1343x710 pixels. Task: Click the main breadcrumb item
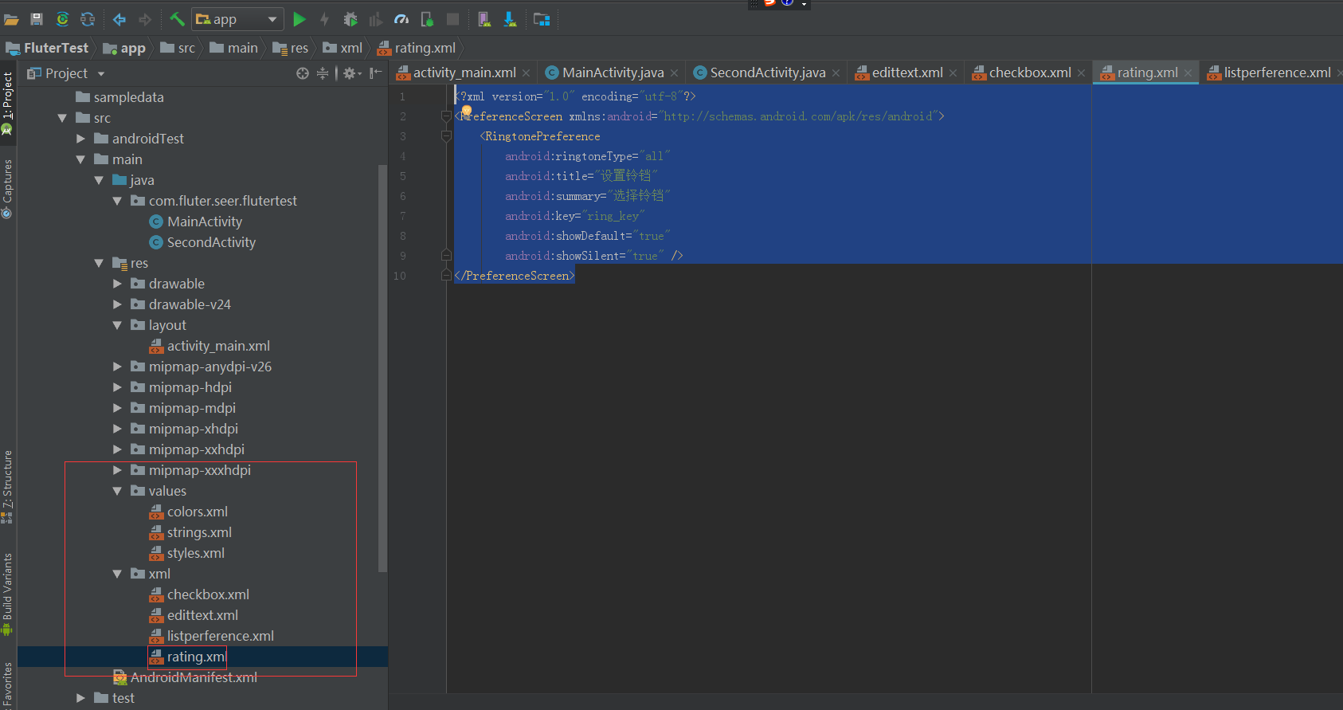point(233,48)
